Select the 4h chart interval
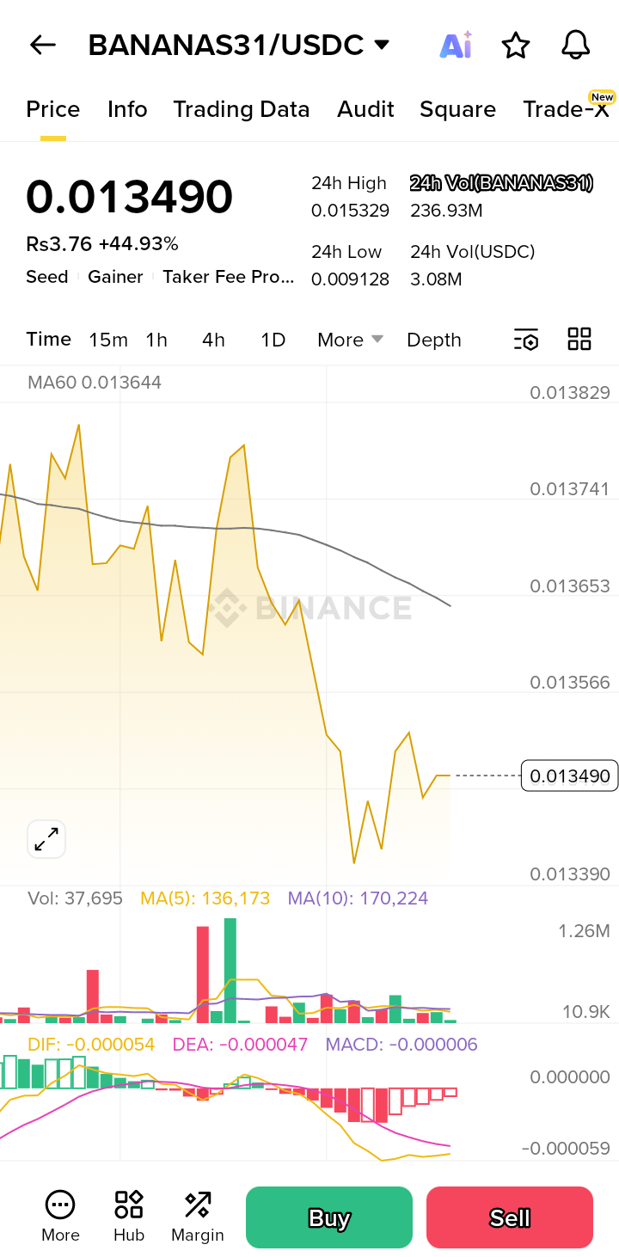This screenshot has width=619, height=1257. 213,340
